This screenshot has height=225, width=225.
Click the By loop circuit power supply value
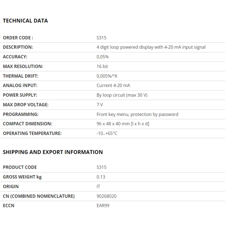coord(122,95)
